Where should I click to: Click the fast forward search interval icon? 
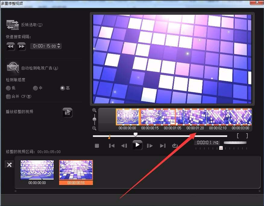[21, 46]
